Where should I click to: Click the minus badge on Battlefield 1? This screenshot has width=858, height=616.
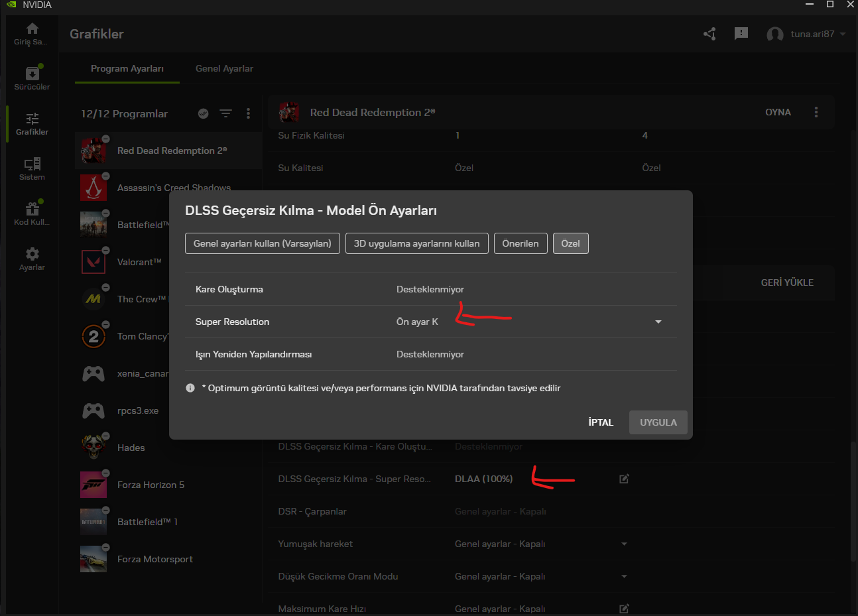coord(105,510)
